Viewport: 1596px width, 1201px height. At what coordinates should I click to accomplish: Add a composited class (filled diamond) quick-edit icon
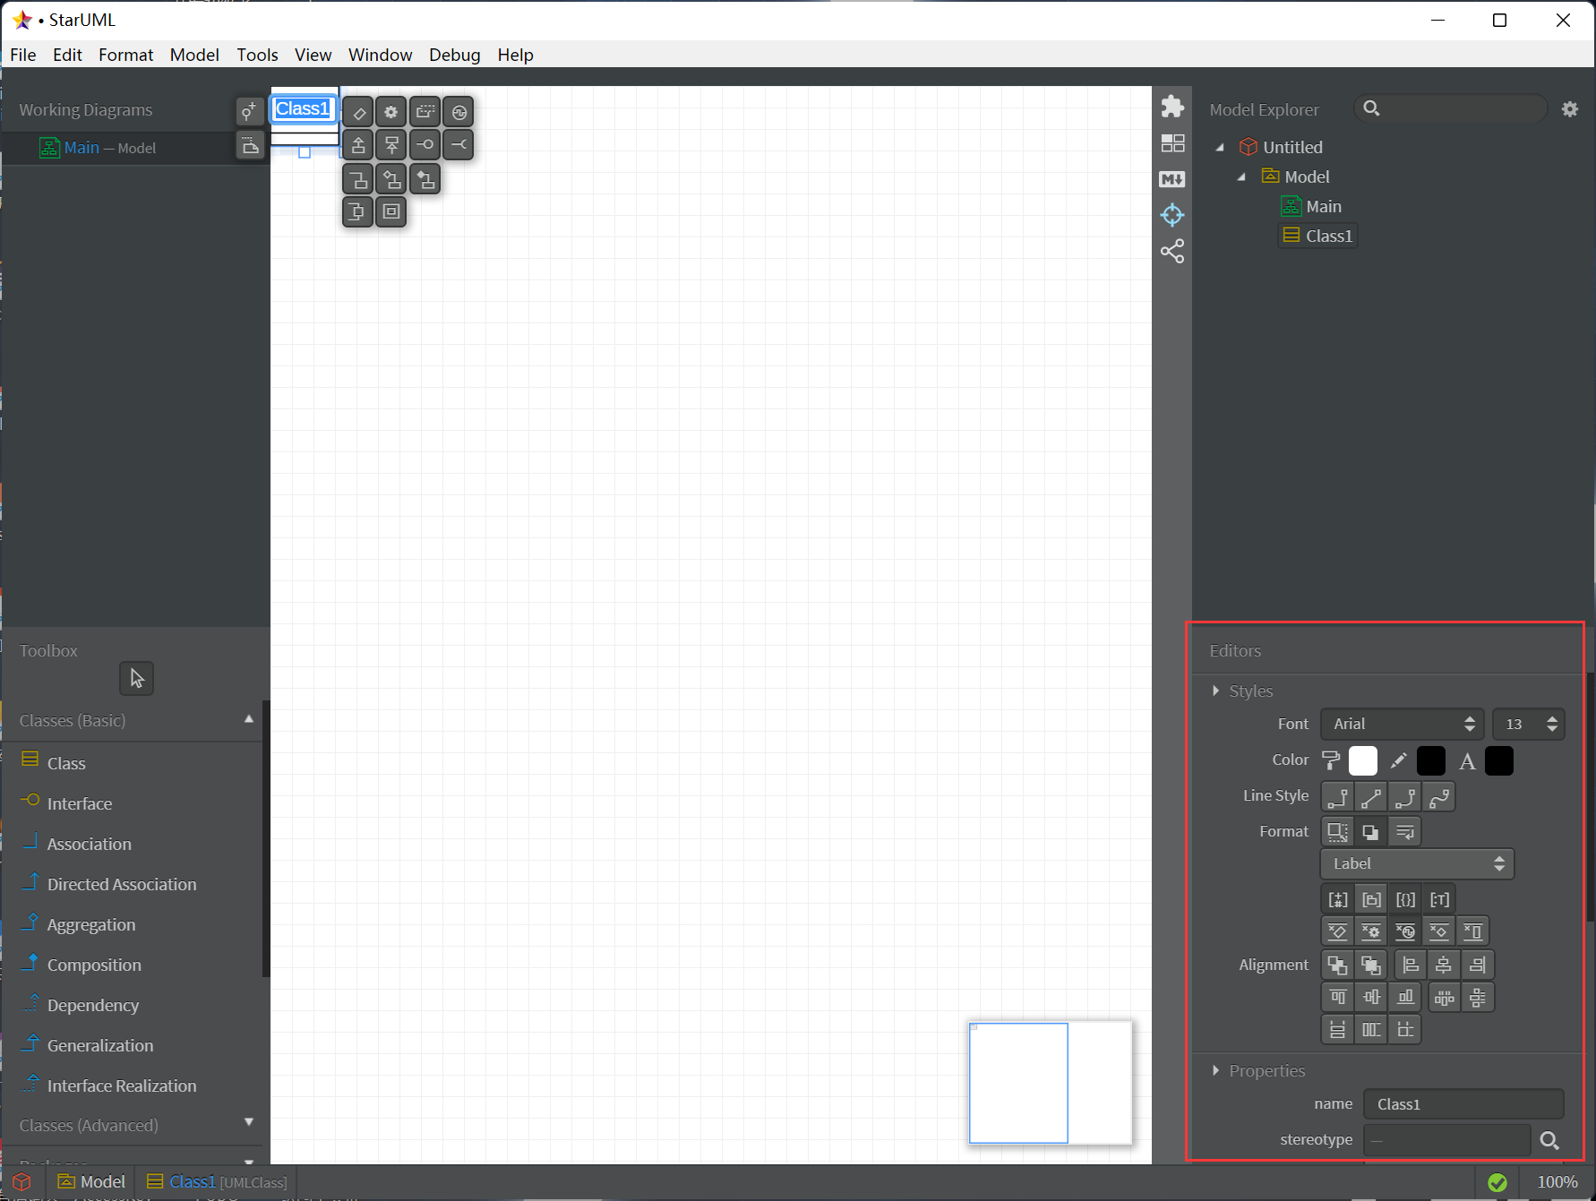pos(425,180)
